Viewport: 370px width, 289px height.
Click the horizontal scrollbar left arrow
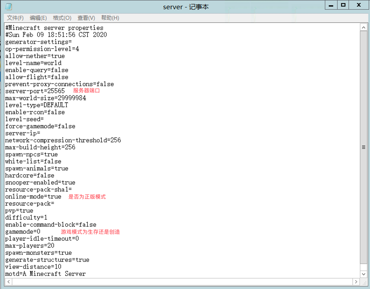(x=8, y=282)
